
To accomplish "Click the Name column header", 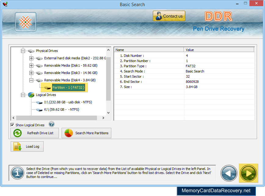I will 149,50.
